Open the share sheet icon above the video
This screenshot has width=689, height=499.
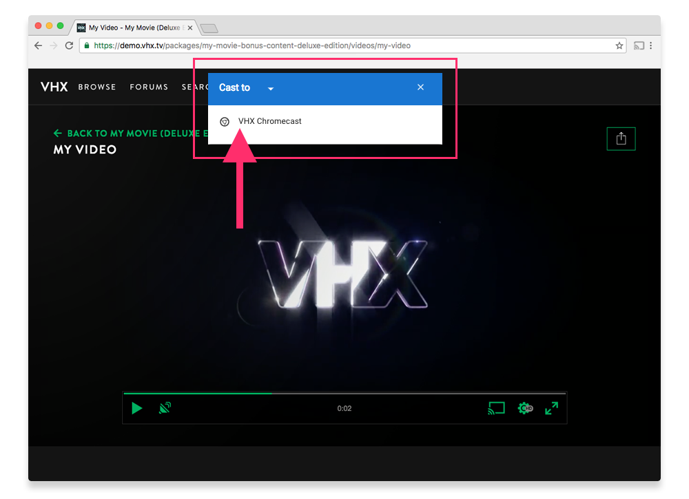click(620, 138)
